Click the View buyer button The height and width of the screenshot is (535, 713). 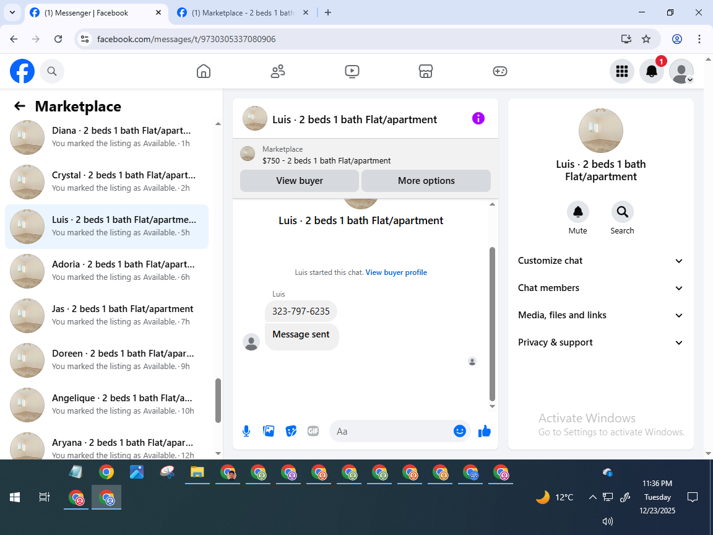click(x=299, y=181)
